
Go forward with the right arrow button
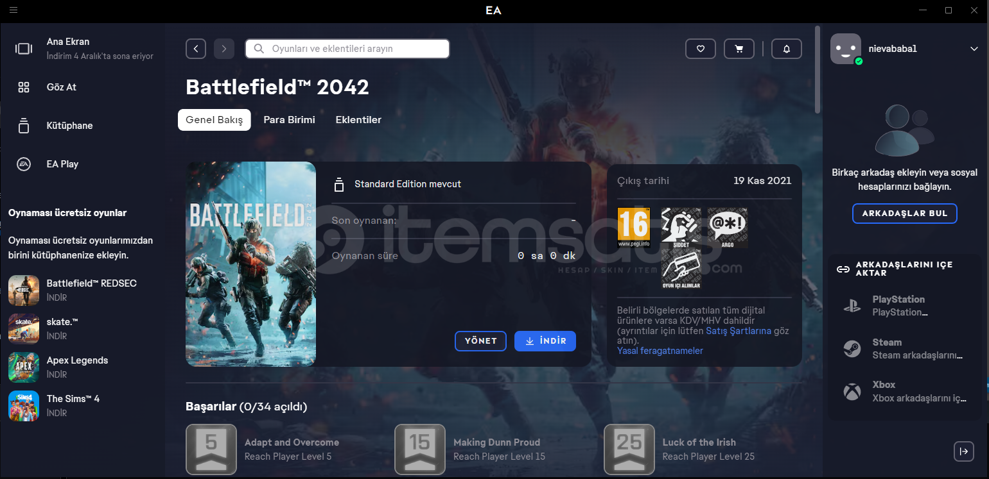pos(224,49)
